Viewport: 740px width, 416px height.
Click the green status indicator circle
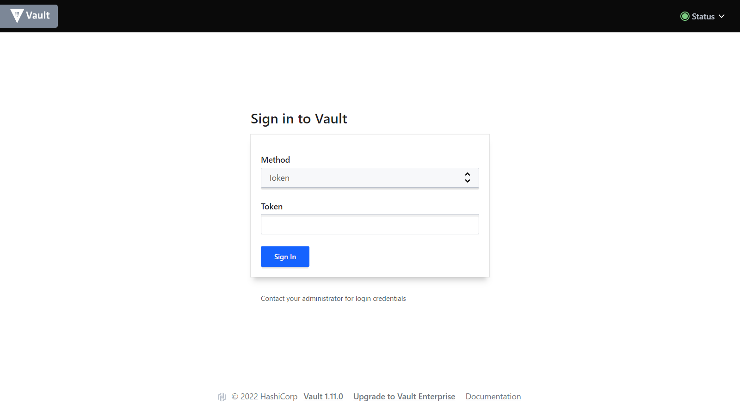[685, 17]
